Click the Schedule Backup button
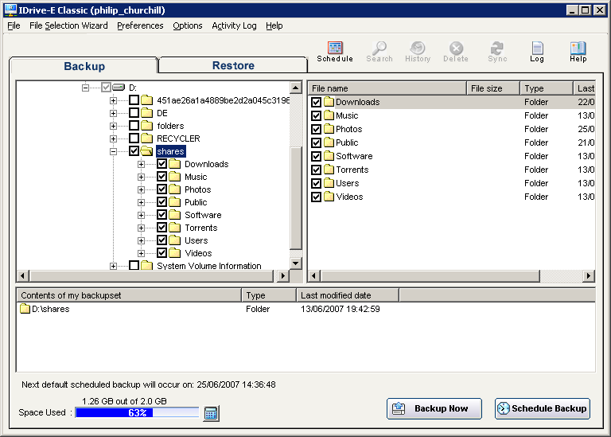The height and width of the screenshot is (437, 611). pyautogui.click(x=542, y=408)
